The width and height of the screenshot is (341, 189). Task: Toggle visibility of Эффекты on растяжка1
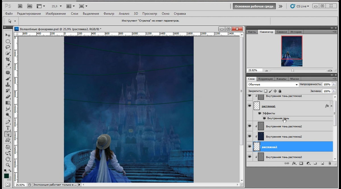click(x=259, y=113)
